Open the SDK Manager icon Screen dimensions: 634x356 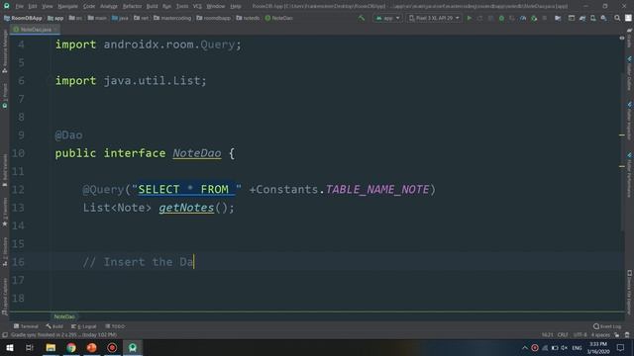tap(603, 18)
